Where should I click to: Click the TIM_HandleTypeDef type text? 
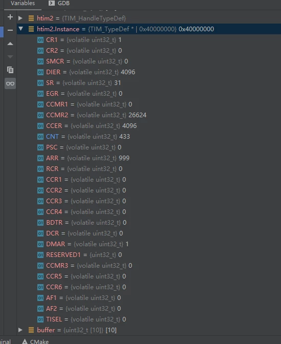(94, 18)
